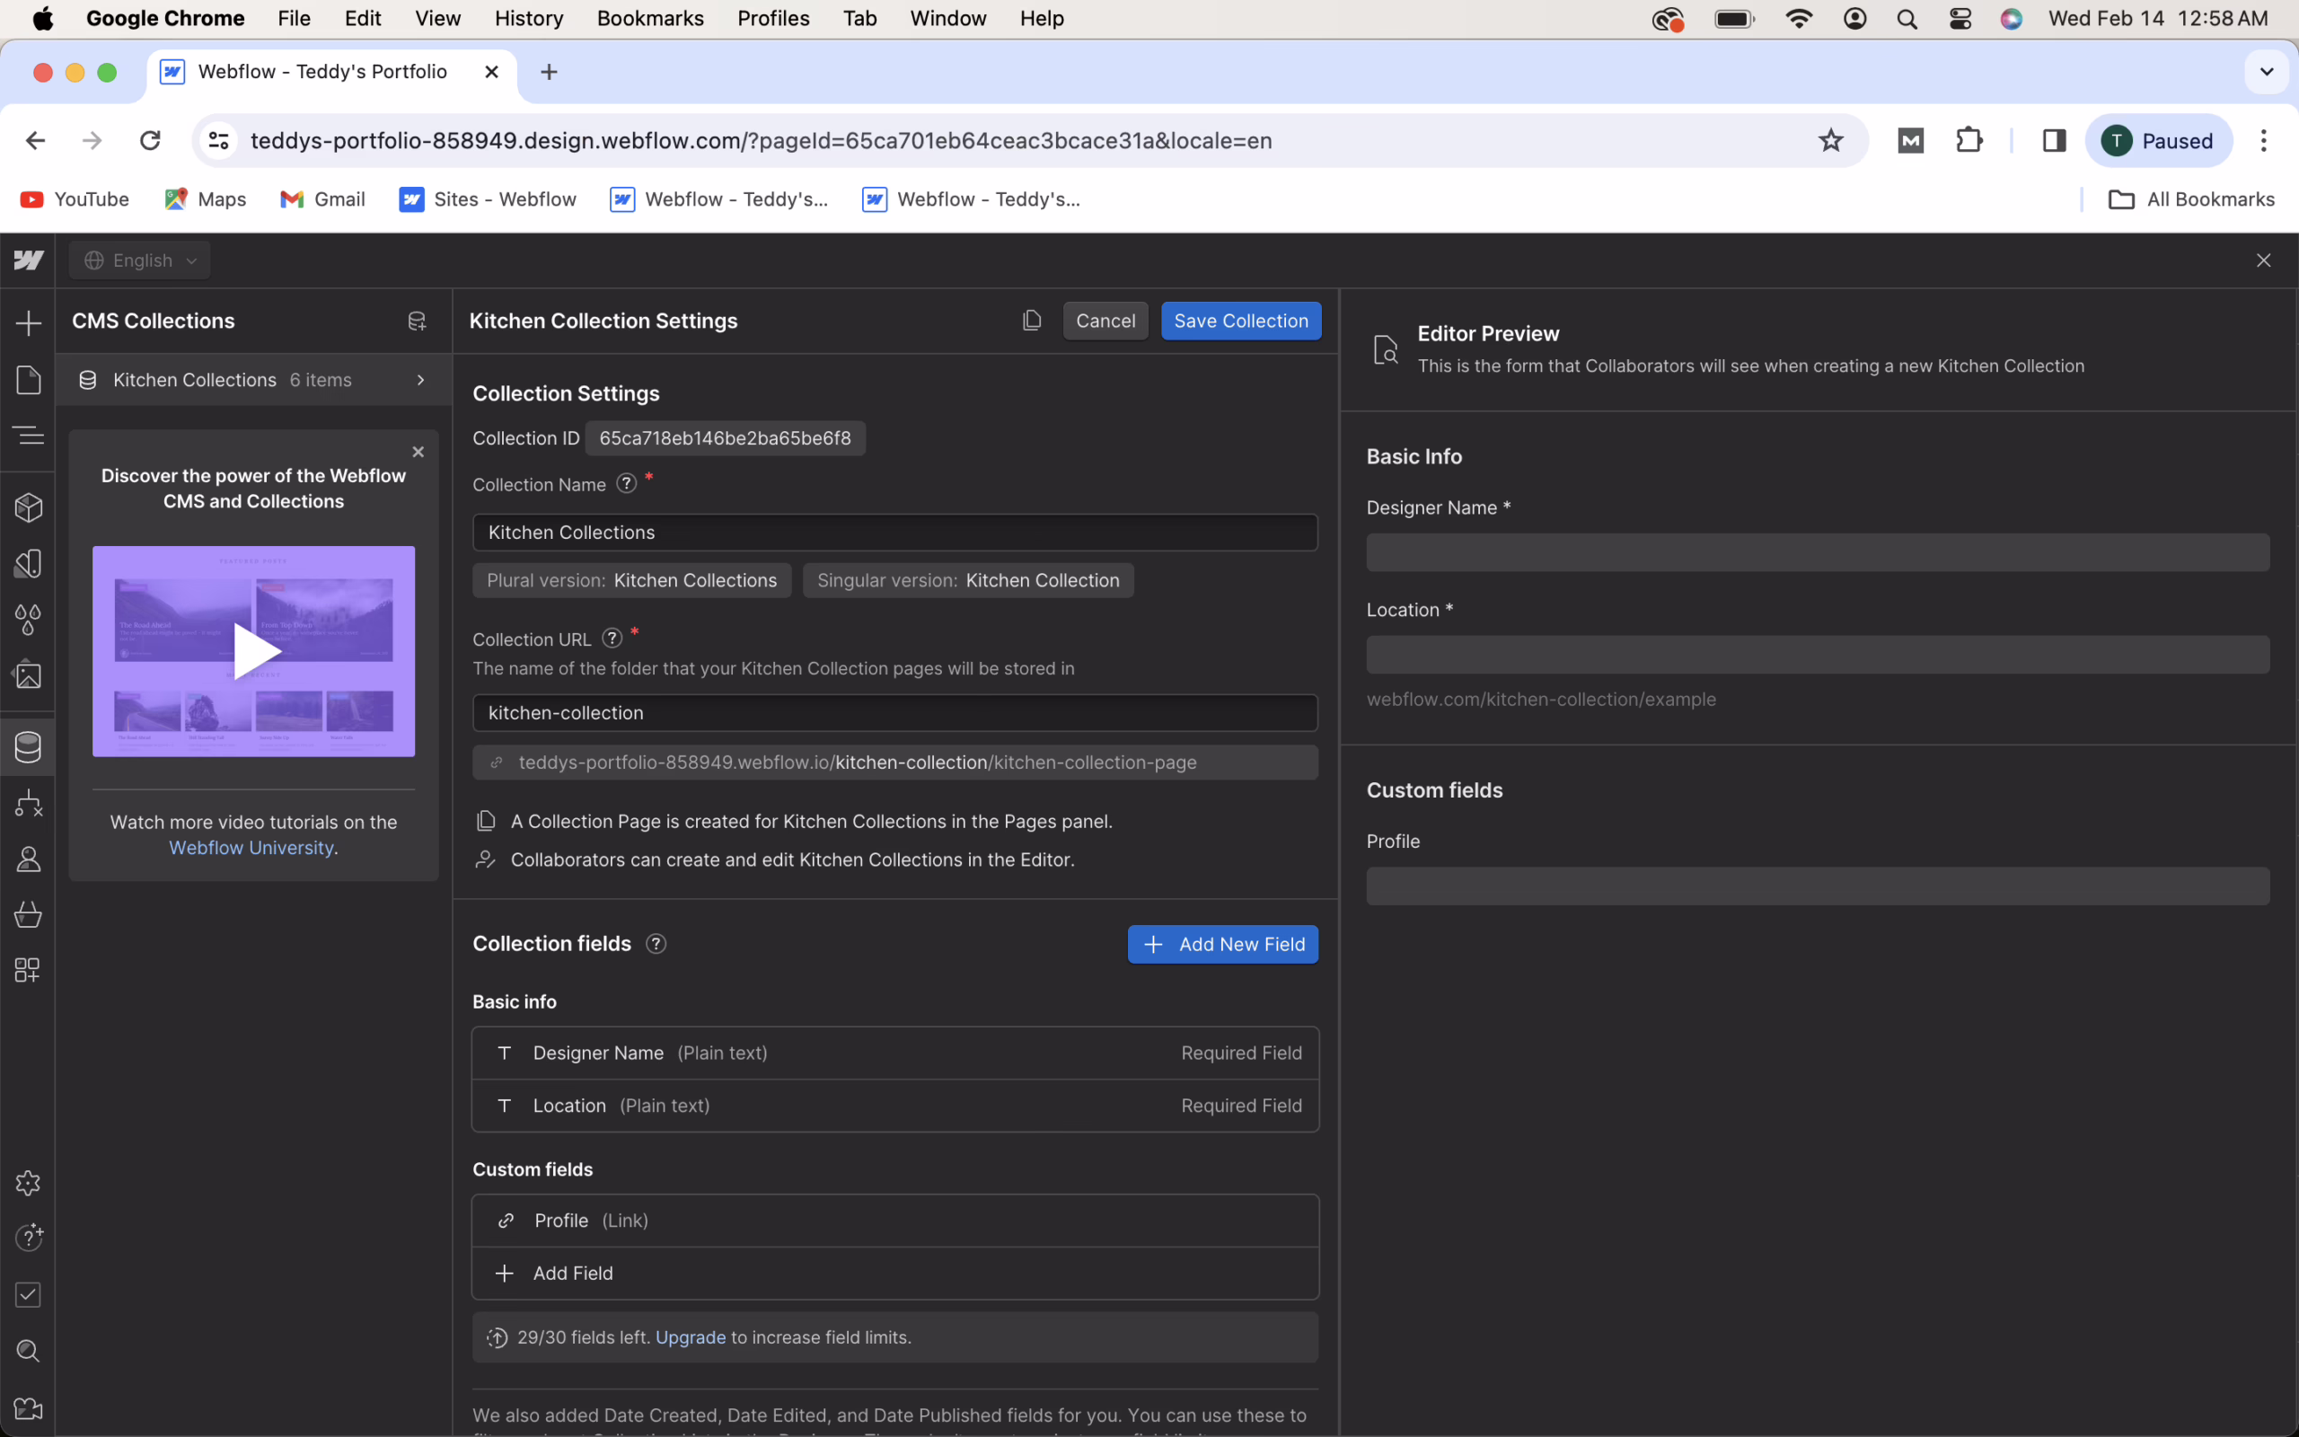
Task: Click Profile preview input field
Action: point(1818,886)
